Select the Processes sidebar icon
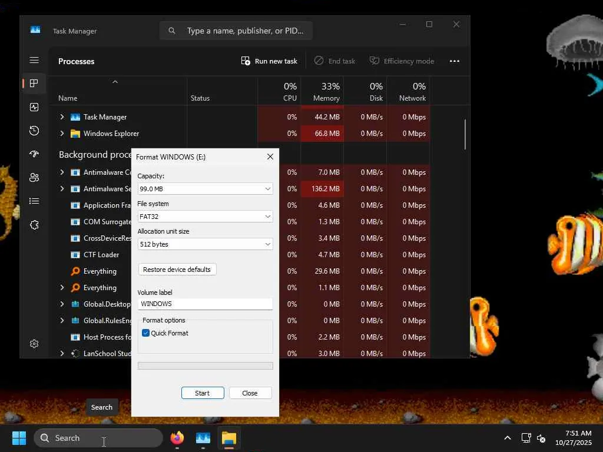 pyautogui.click(x=34, y=84)
